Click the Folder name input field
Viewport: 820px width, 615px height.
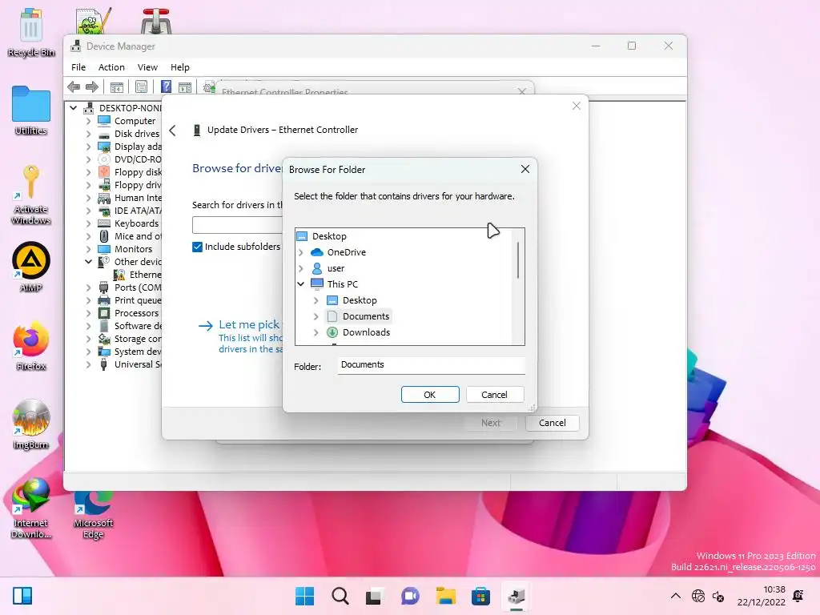coord(431,365)
